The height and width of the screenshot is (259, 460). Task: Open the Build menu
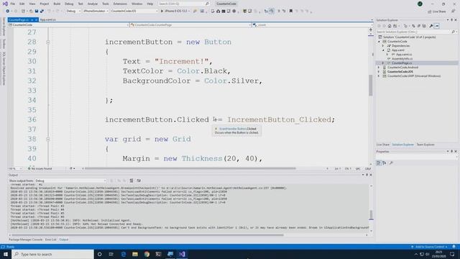tap(57, 4)
